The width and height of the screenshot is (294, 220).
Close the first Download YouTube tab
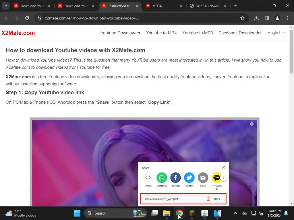point(49,6)
